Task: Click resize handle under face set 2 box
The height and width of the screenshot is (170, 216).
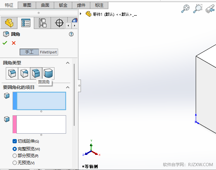Action: [41, 135]
